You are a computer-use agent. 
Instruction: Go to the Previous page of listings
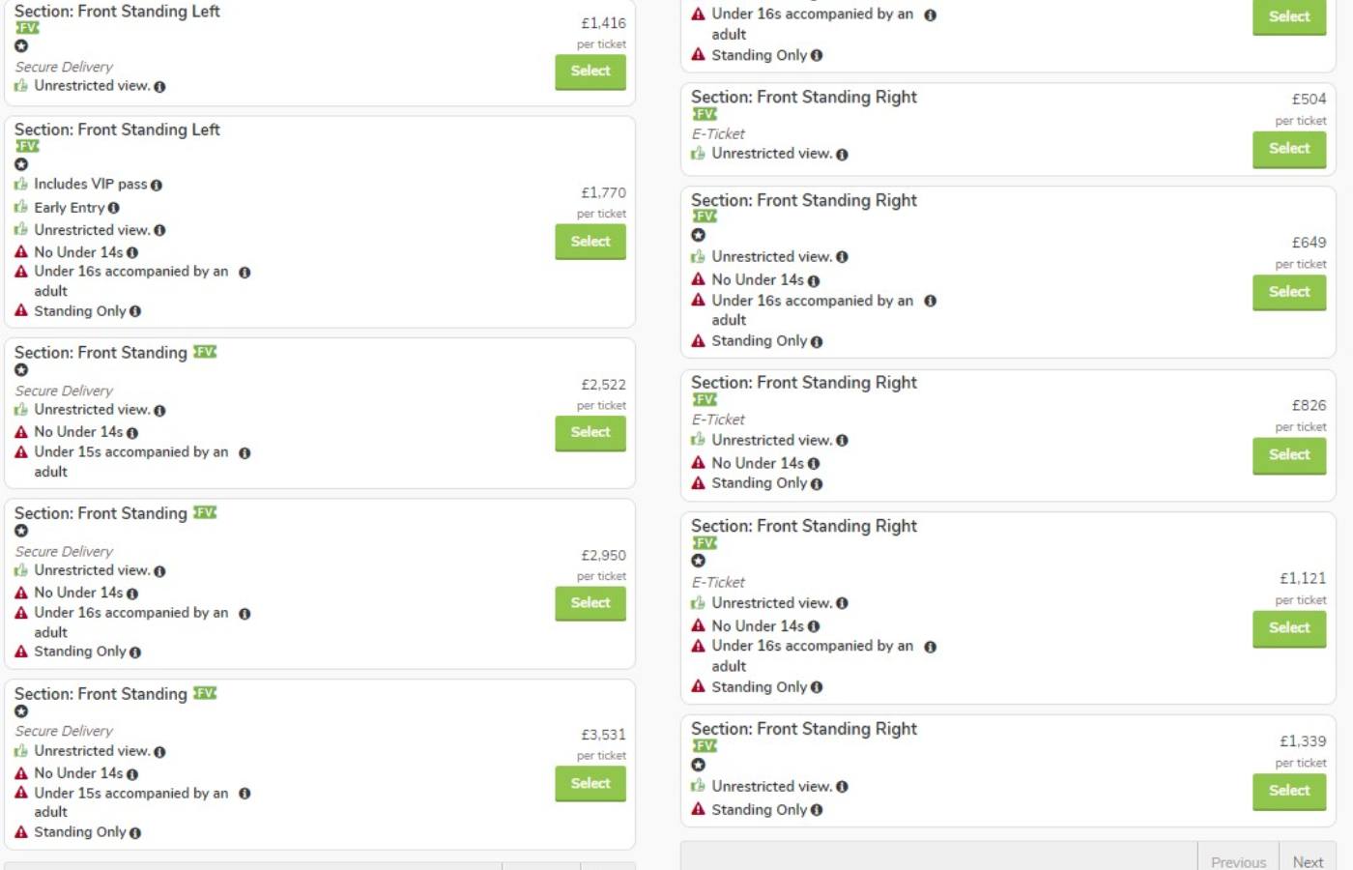point(1238,860)
